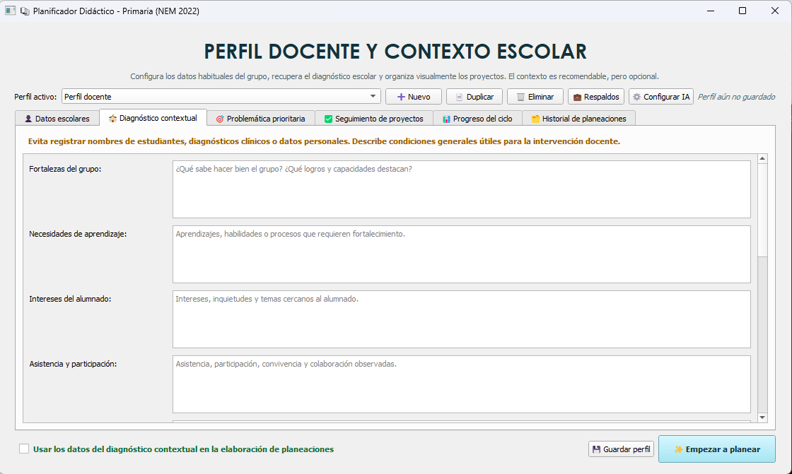Click the gear icon on Configurar IA
The width and height of the screenshot is (792, 474).
636,97
